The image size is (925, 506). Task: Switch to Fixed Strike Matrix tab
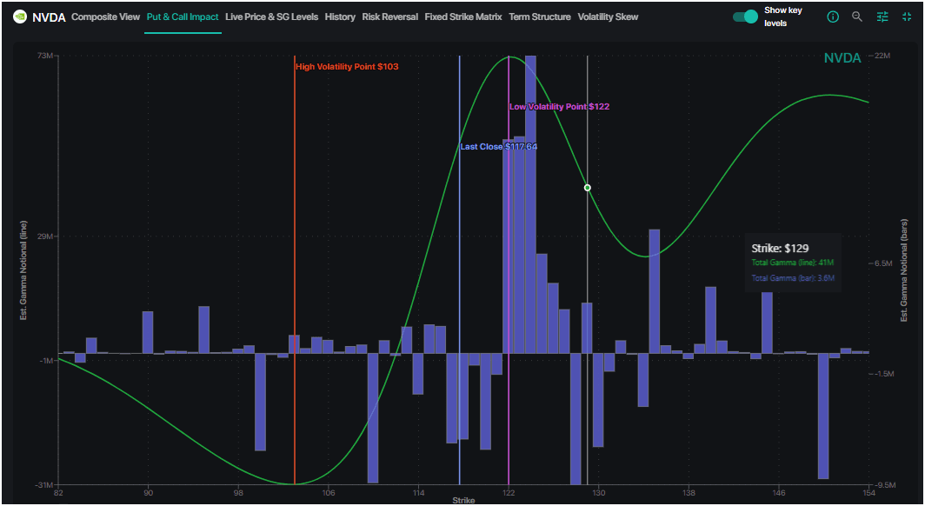click(x=462, y=17)
